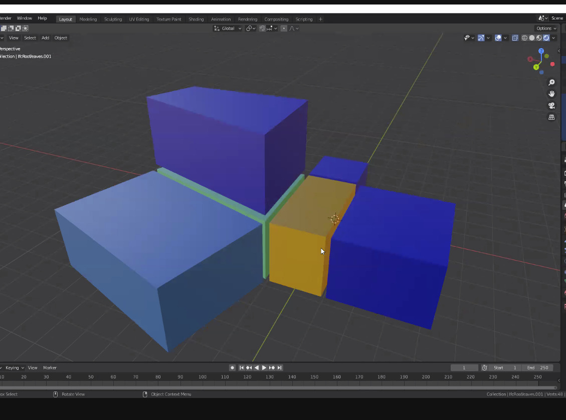The width and height of the screenshot is (566, 420).
Task: Jump to the previous keyframe
Action: pyautogui.click(x=249, y=368)
